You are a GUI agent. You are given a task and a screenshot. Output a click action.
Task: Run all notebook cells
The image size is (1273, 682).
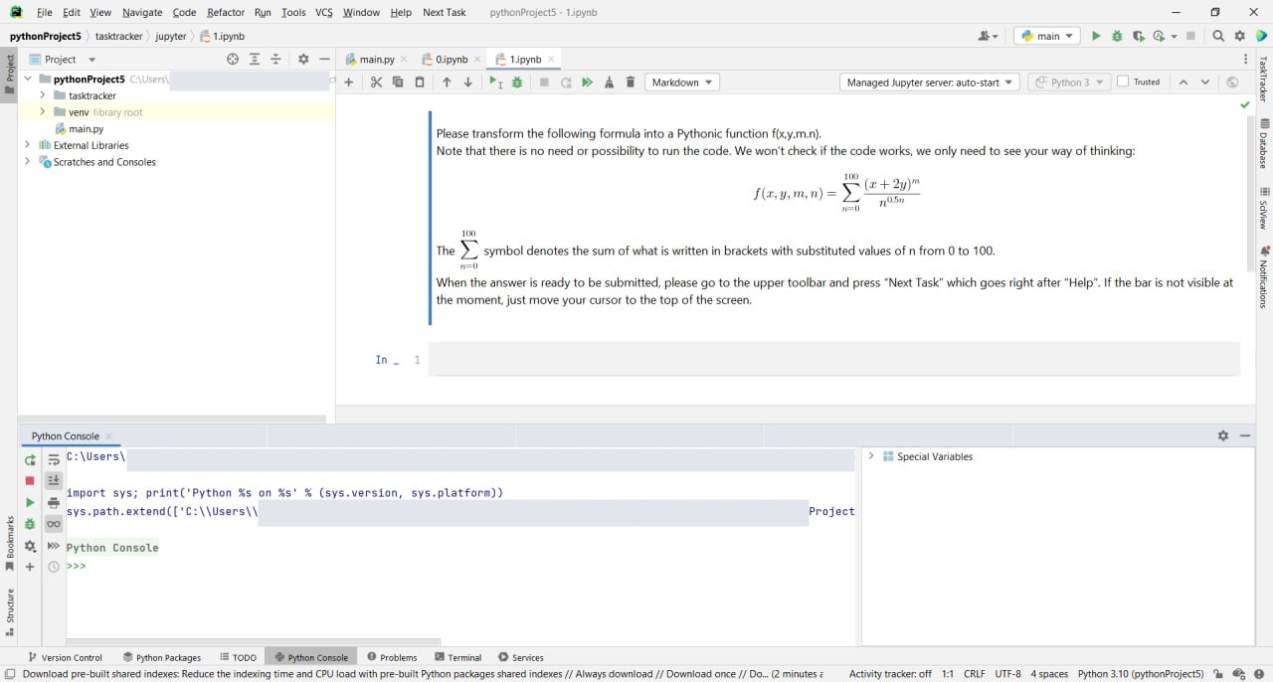[x=587, y=83]
